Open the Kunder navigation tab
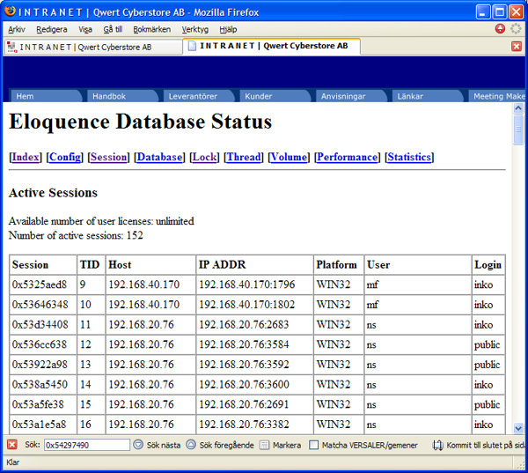Viewport: 528px width, 473px height. click(x=275, y=96)
